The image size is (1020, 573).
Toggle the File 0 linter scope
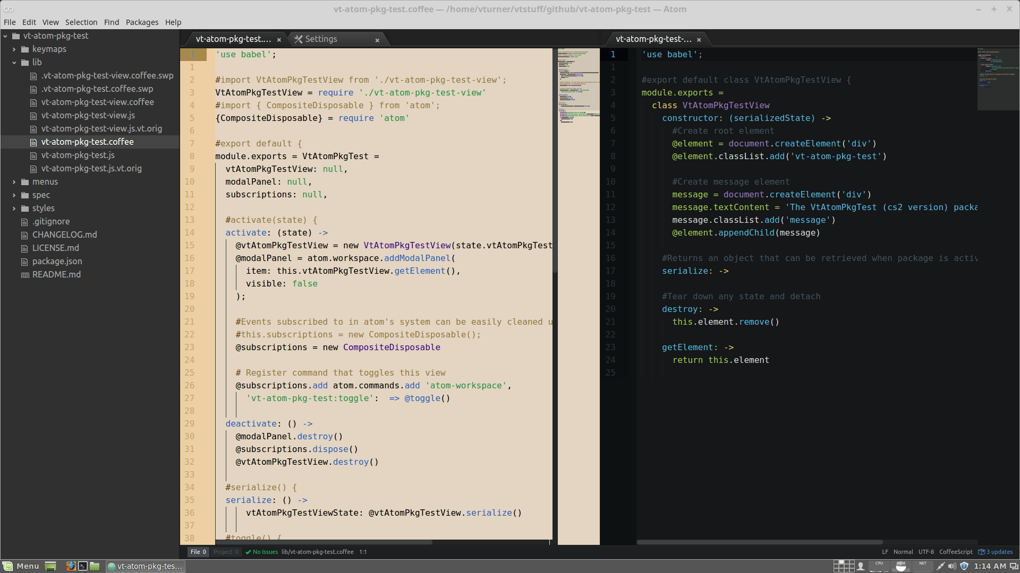(x=198, y=552)
